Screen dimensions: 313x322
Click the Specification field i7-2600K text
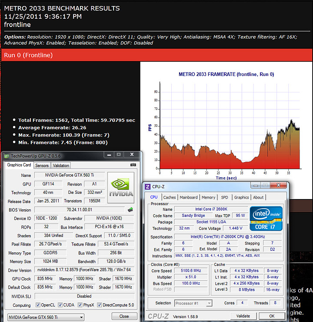pos(228,237)
